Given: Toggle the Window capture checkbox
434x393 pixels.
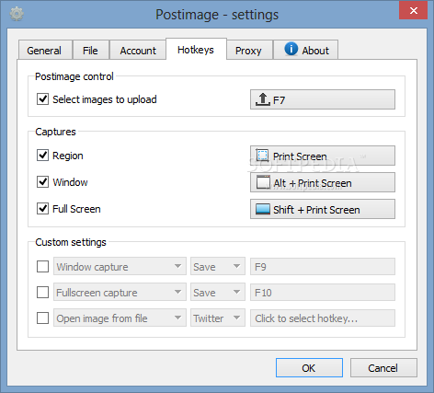Looking at the screenshot, I should pos(42,182).
